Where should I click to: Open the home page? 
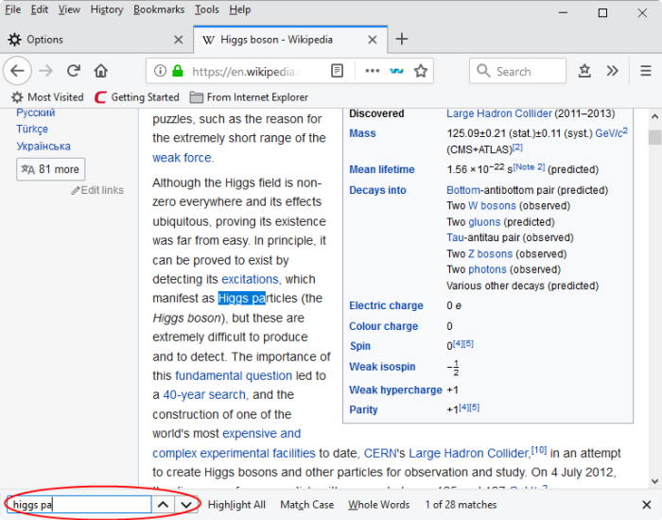tap(101, 71)
